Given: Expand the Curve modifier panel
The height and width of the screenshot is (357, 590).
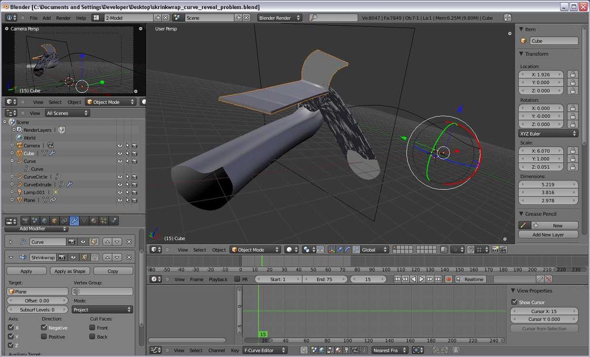Looking at the screenshot, I should [x=11, y=242].
